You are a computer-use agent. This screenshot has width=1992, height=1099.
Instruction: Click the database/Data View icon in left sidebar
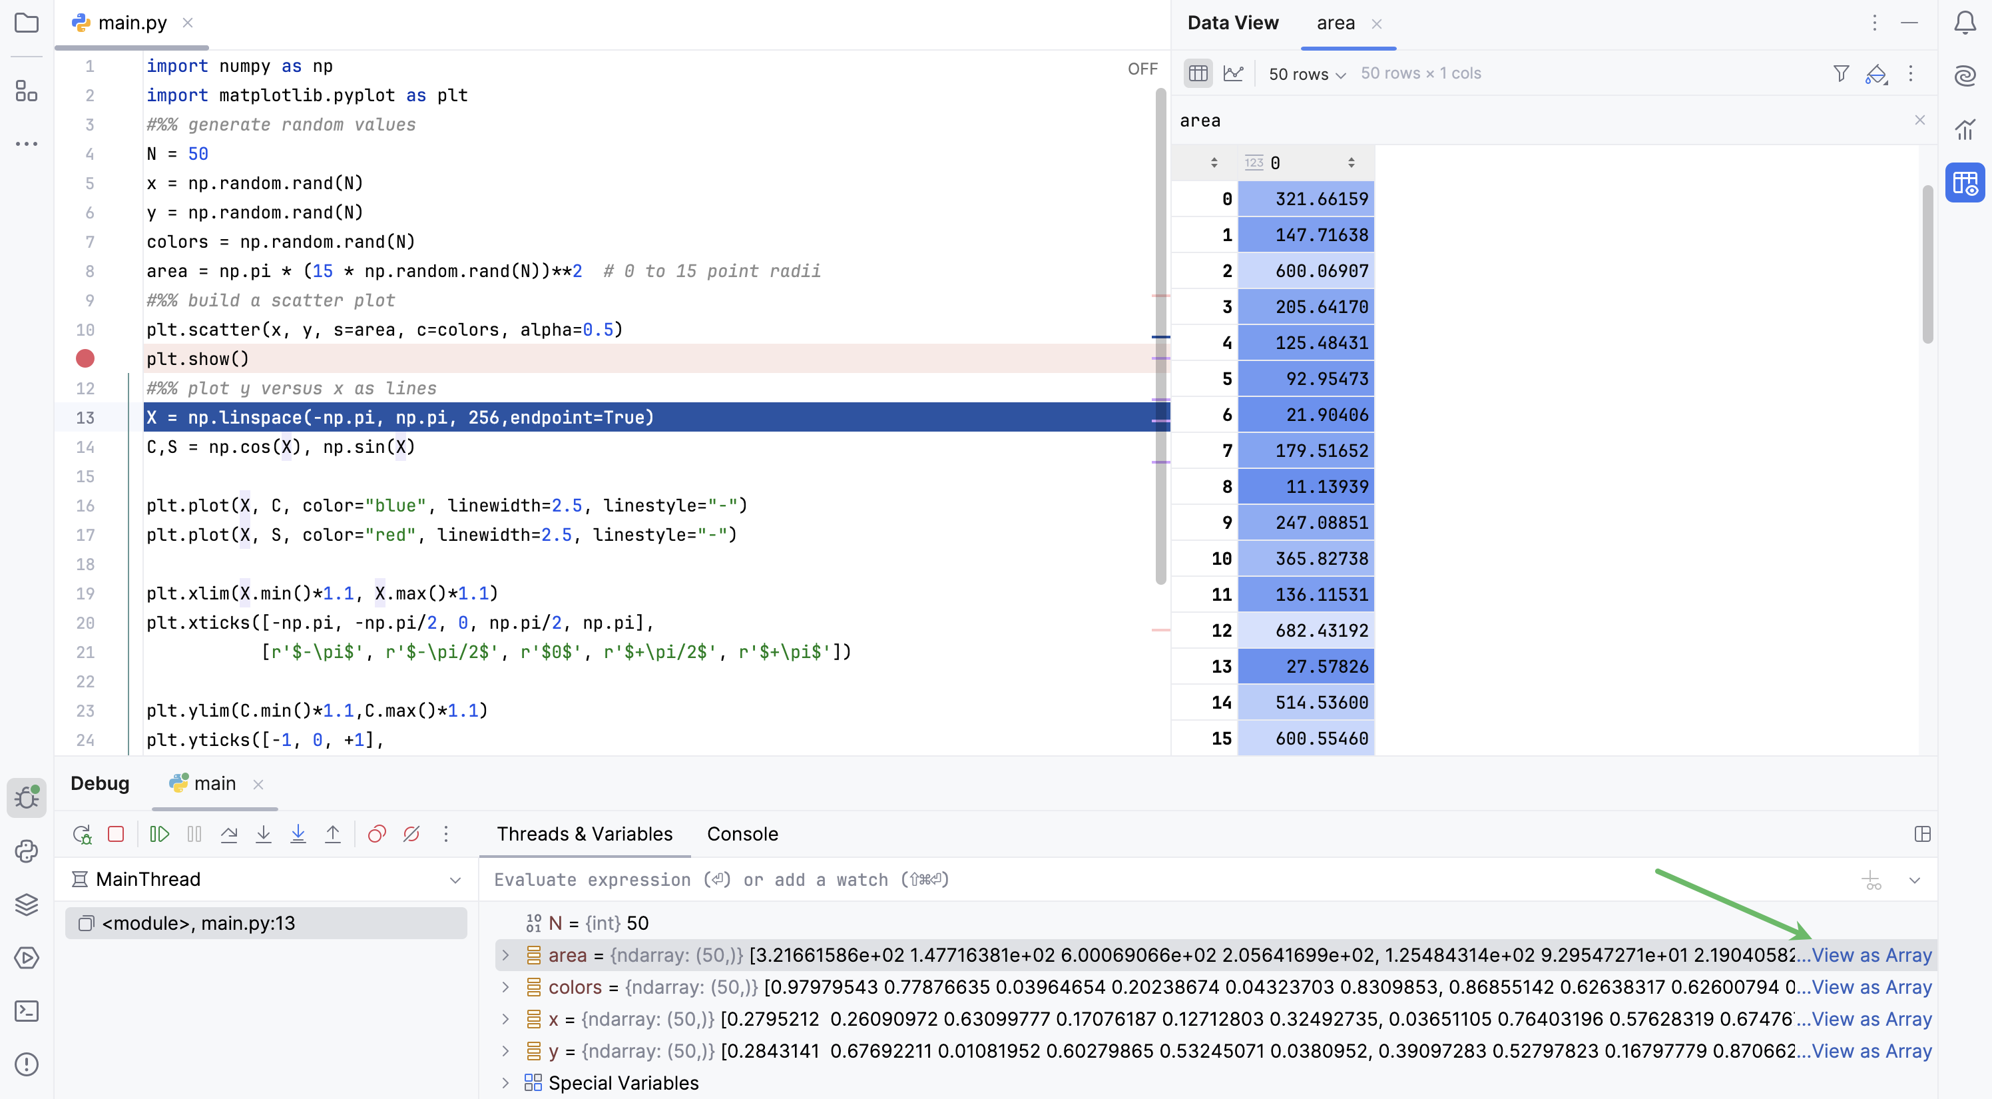point(1962,181)
